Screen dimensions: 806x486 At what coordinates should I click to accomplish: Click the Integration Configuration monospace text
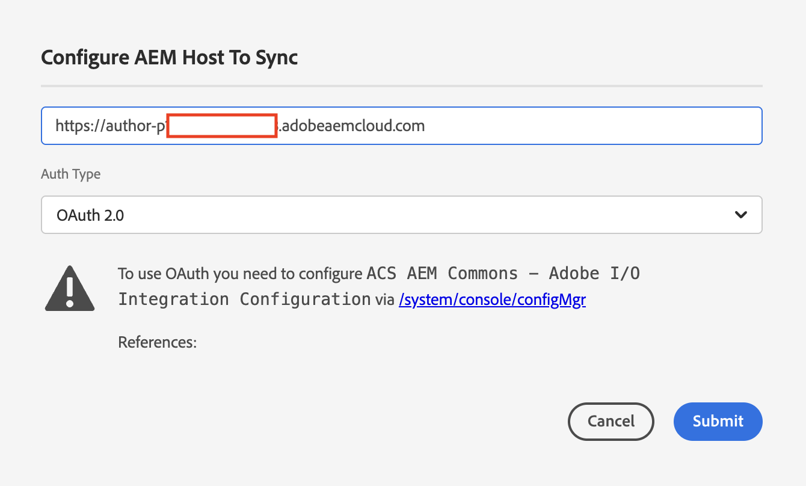244,300
